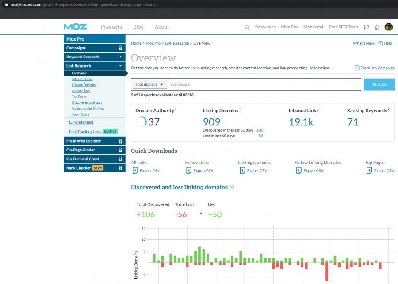Viewport: 398px width, 284px height.
Task: Click Track in a Campaign link
Action: (378, 68)
